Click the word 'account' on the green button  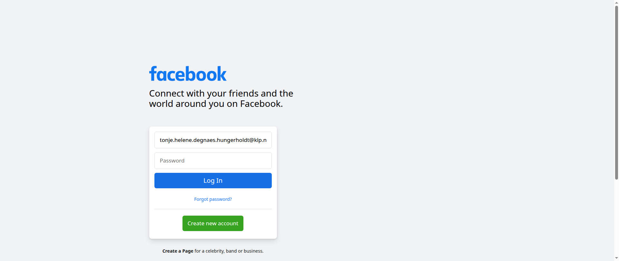pyautogui.click(x=228, y=223)
